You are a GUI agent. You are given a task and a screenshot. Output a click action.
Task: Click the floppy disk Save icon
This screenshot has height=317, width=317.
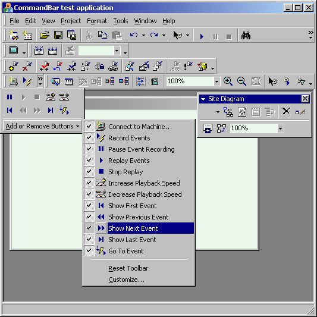[58, 35]
